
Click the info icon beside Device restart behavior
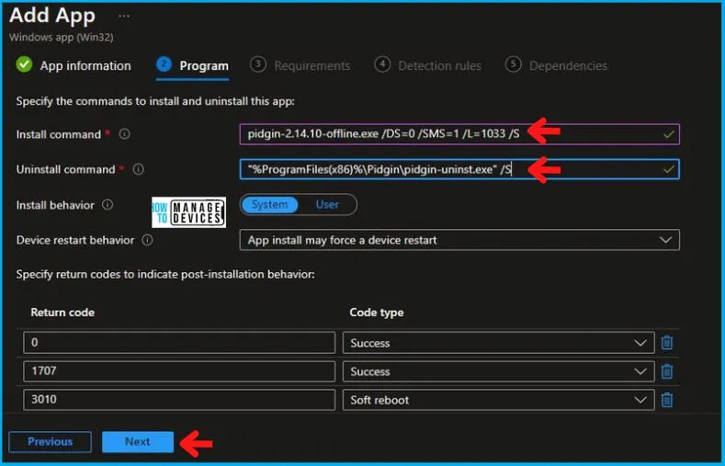pyautogui.click(x=148, y=240)
